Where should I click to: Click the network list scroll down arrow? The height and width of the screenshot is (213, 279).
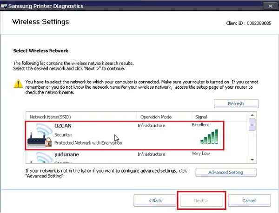coord(252,160)
